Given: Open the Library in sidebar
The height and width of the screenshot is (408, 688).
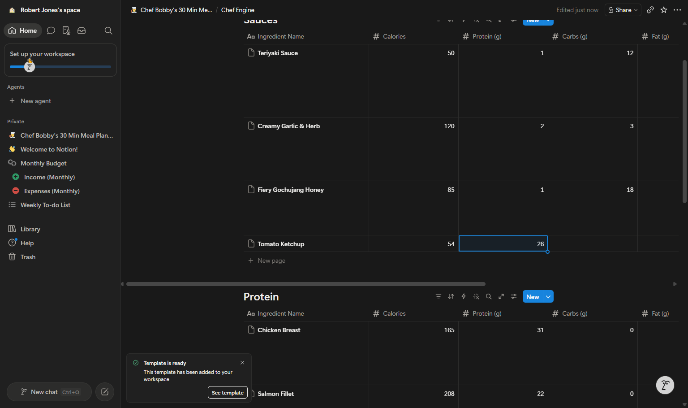Looking at the screenshot, I should tap(60, 229).
